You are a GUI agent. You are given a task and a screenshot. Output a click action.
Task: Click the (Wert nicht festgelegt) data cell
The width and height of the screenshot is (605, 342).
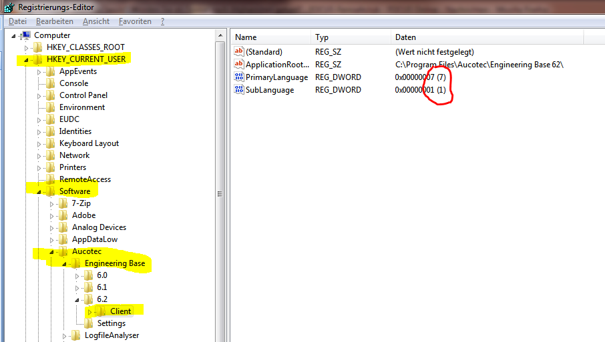click(435, 51)
